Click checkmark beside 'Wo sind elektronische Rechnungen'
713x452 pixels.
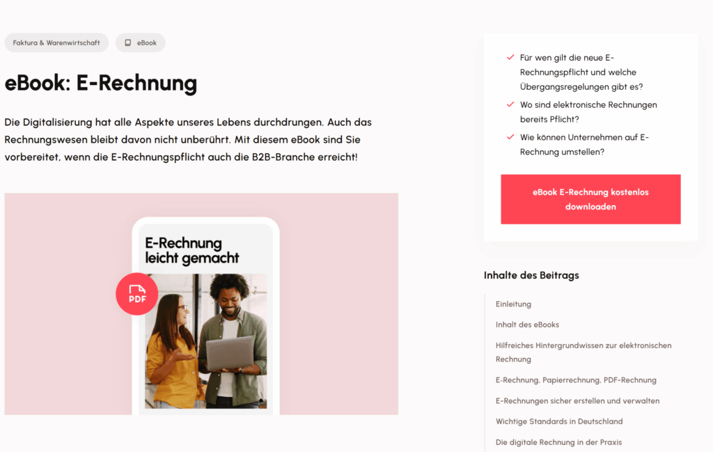(510, 104)
